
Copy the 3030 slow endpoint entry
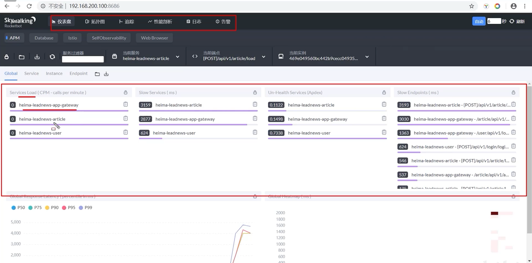pyautogui.click(x=514, y=119)
